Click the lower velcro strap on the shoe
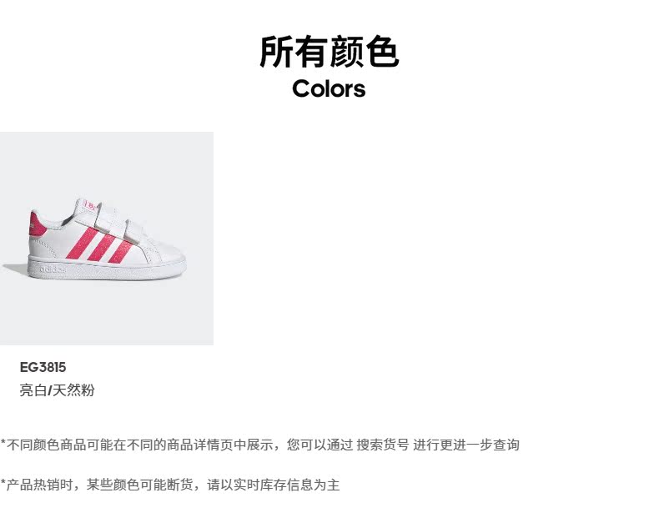The image size is (659, 528). [133, 232]
